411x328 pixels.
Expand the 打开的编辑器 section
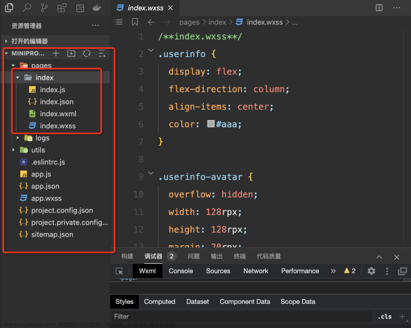(x=6, y=41)
